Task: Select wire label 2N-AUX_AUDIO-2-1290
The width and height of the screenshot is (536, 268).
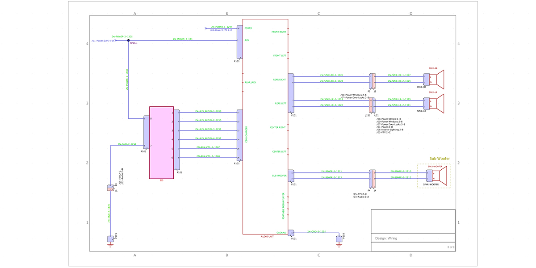Action: click(208, 120)
